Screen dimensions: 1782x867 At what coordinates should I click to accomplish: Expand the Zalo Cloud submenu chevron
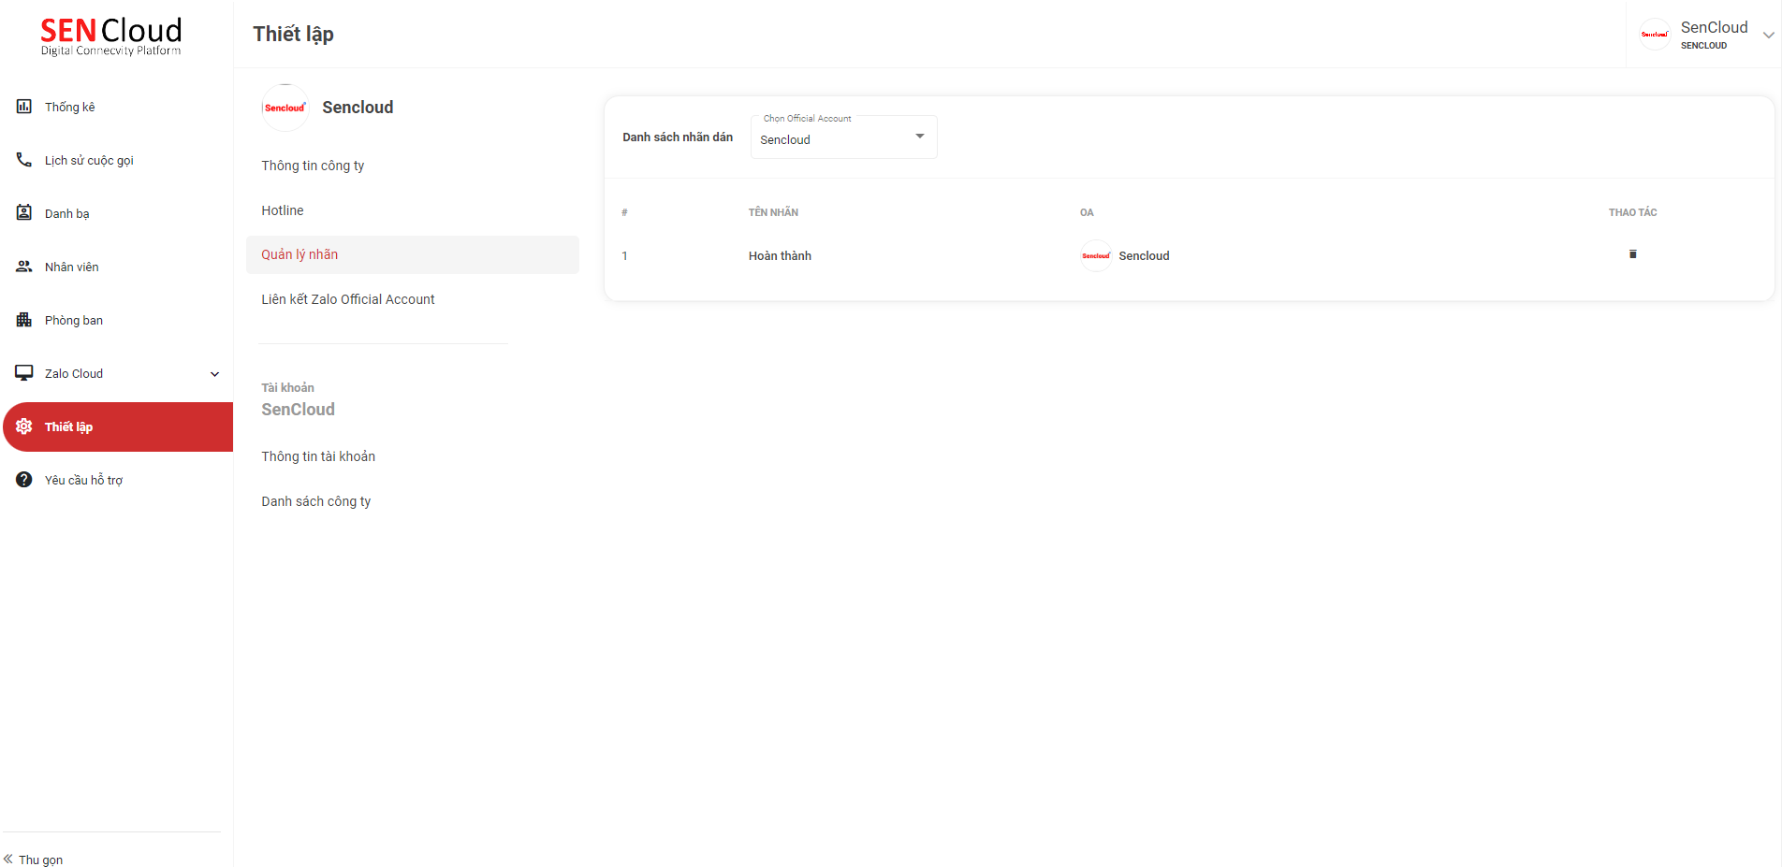pos(214,374)
